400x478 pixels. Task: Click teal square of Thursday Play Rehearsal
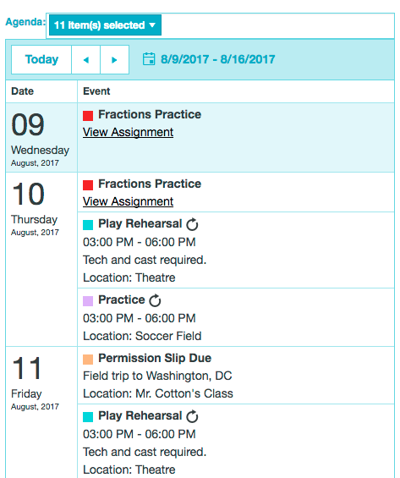click(88, 225)
